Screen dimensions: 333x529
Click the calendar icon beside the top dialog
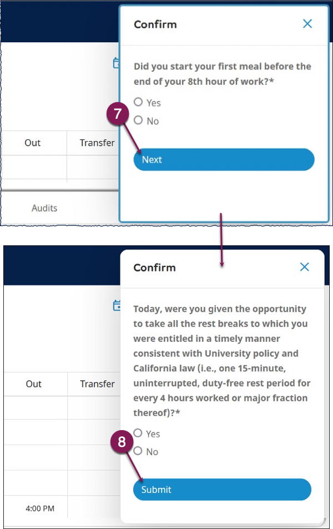coord(117,63)
